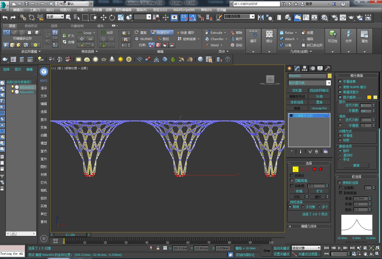
Task: Open the 多边形建模 ribbon panel dropdown
Action: pos(31,51)
